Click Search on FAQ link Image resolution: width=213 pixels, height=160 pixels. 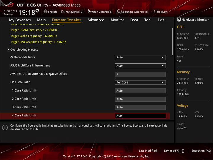click(x=201, y=151)
